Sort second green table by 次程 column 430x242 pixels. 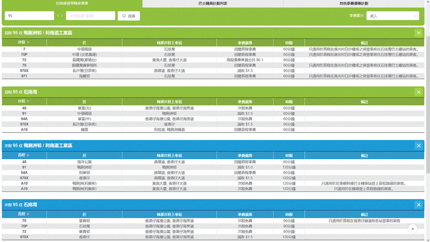tap(24, 101)
